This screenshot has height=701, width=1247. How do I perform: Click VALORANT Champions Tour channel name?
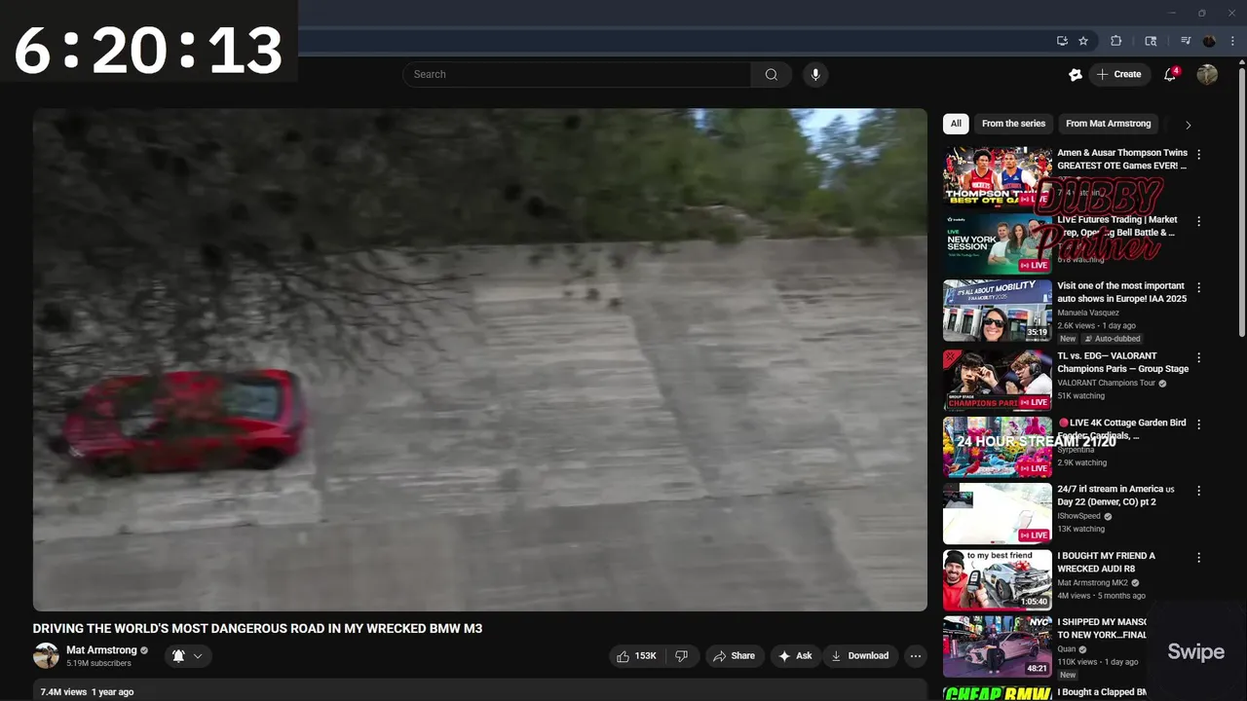[x=1106, y=383]
